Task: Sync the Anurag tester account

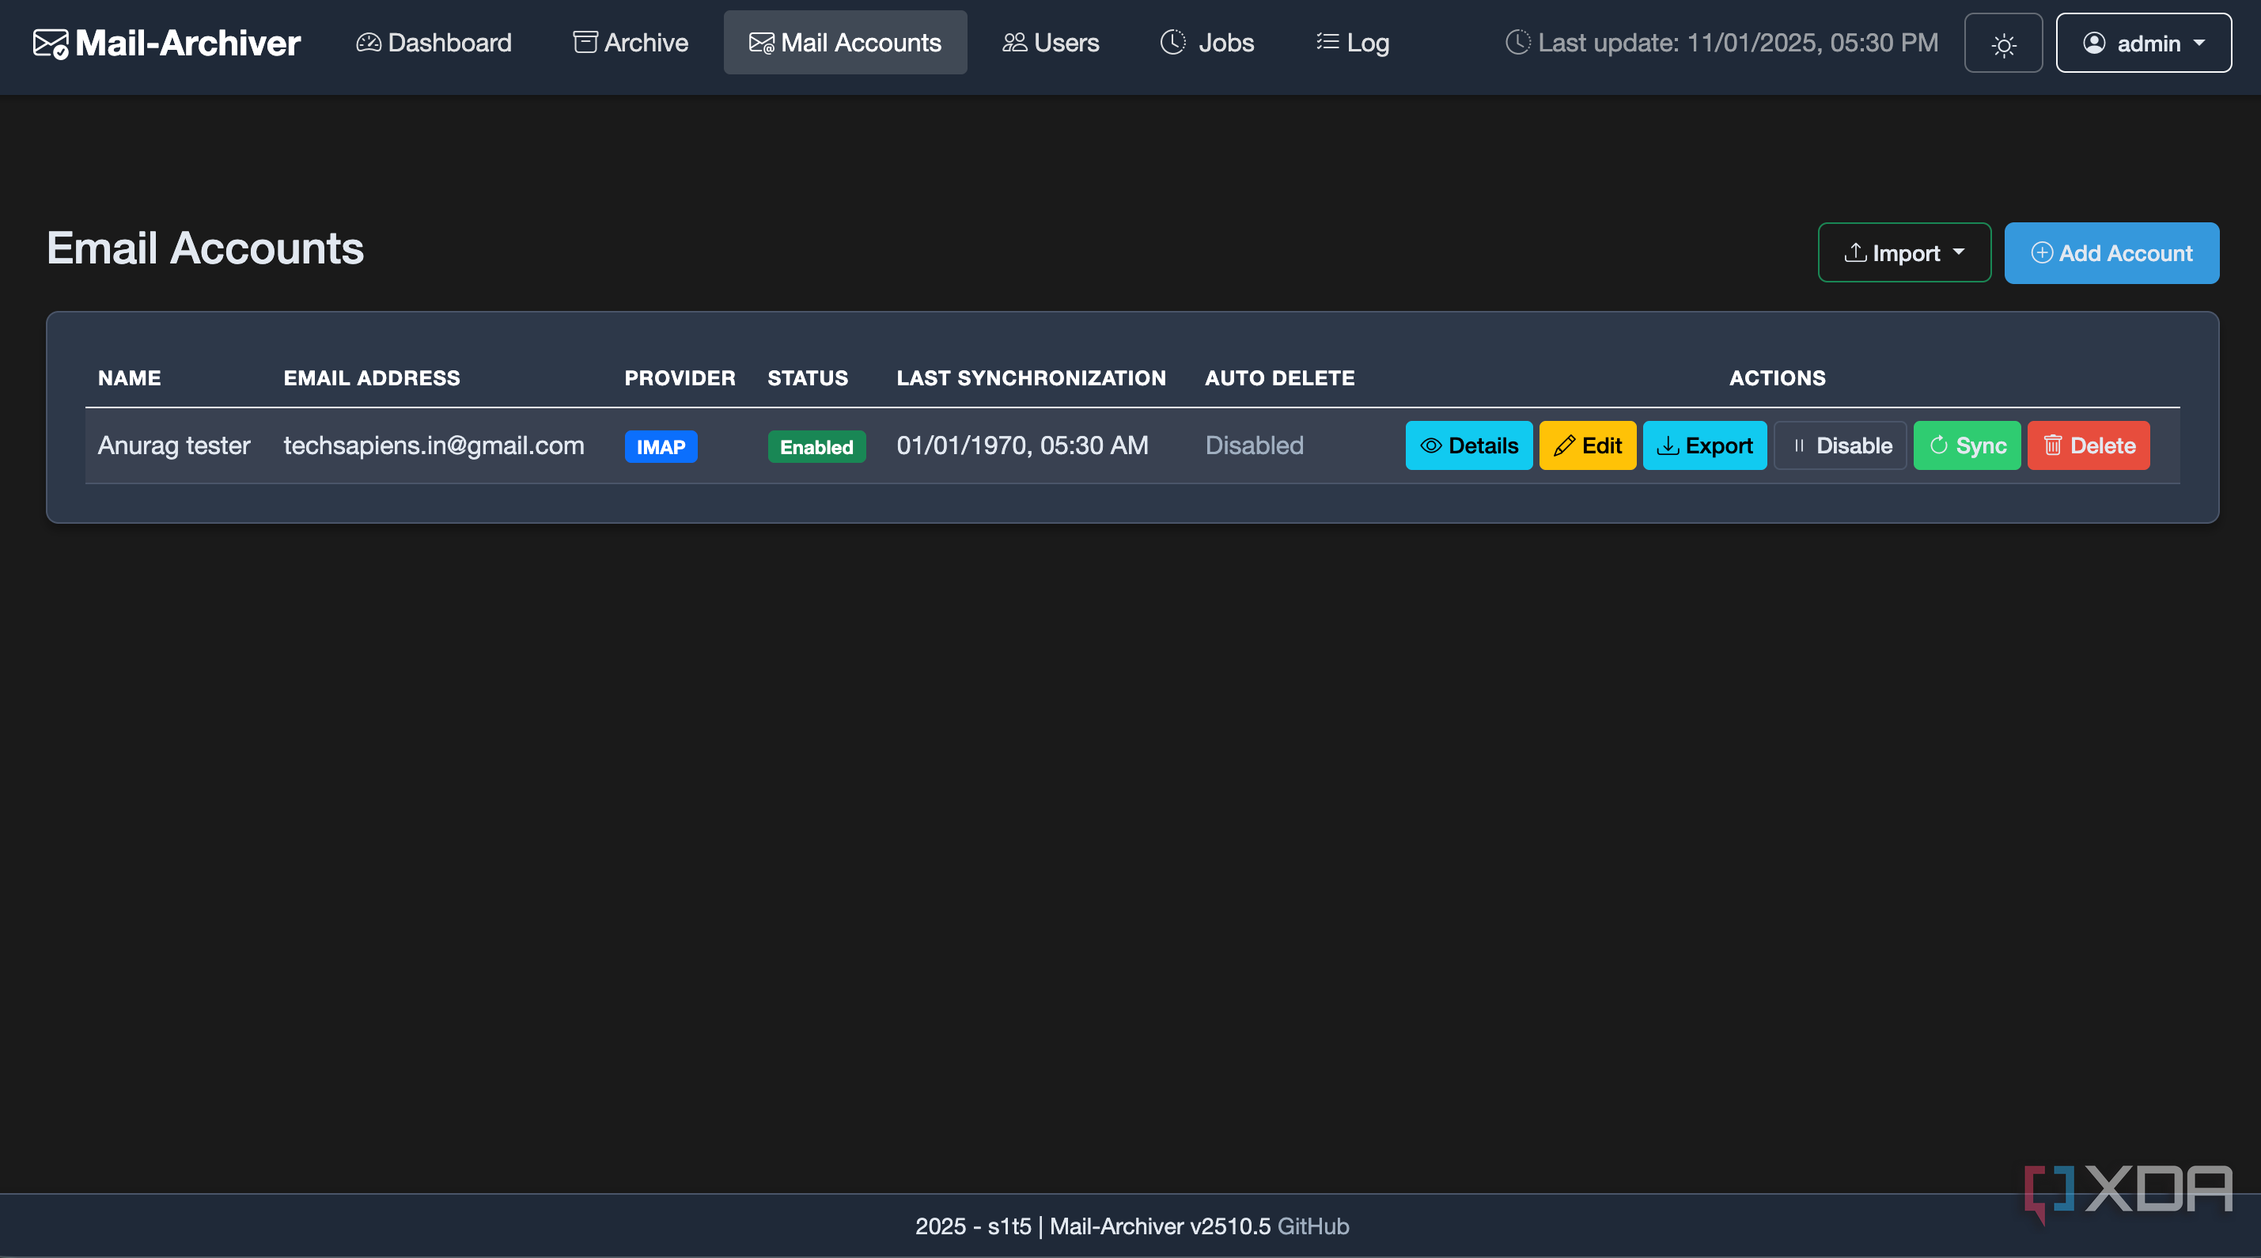Action: [1967, 446]
